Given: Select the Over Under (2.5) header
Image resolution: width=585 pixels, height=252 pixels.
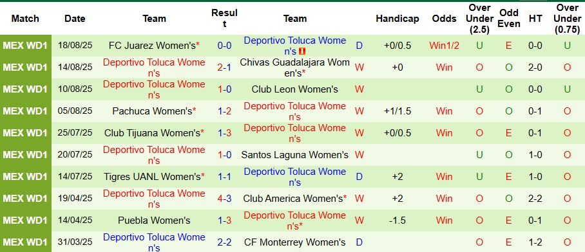Looking at the screenshot, I should tap(479, 19).
